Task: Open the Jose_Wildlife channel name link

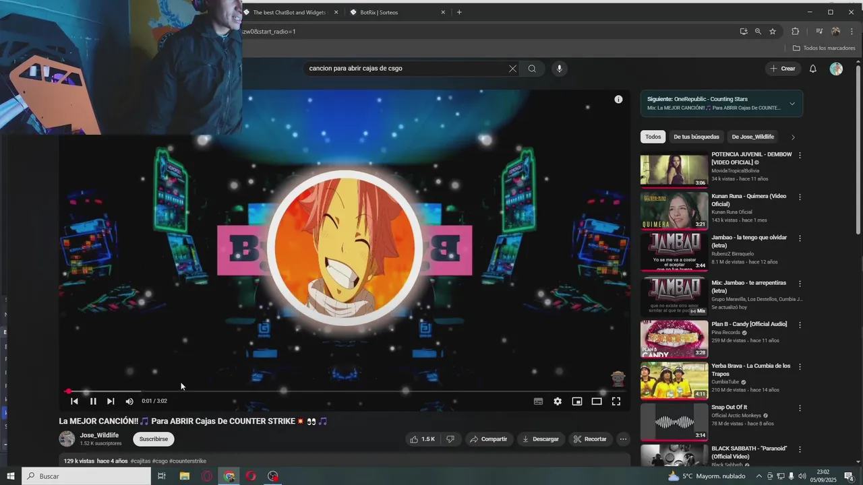Action: pyautogui.click(x=99, y=435)
